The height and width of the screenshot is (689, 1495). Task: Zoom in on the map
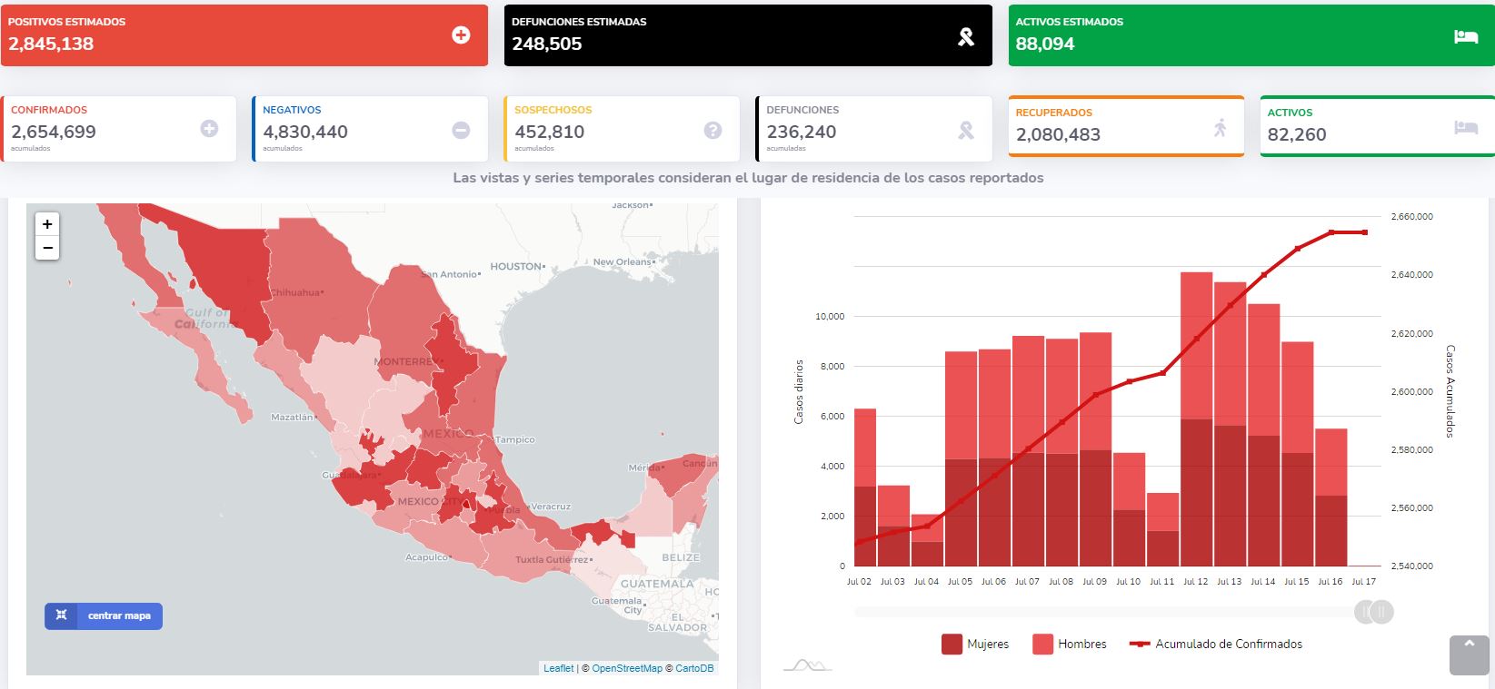click(x=47, y=224)
